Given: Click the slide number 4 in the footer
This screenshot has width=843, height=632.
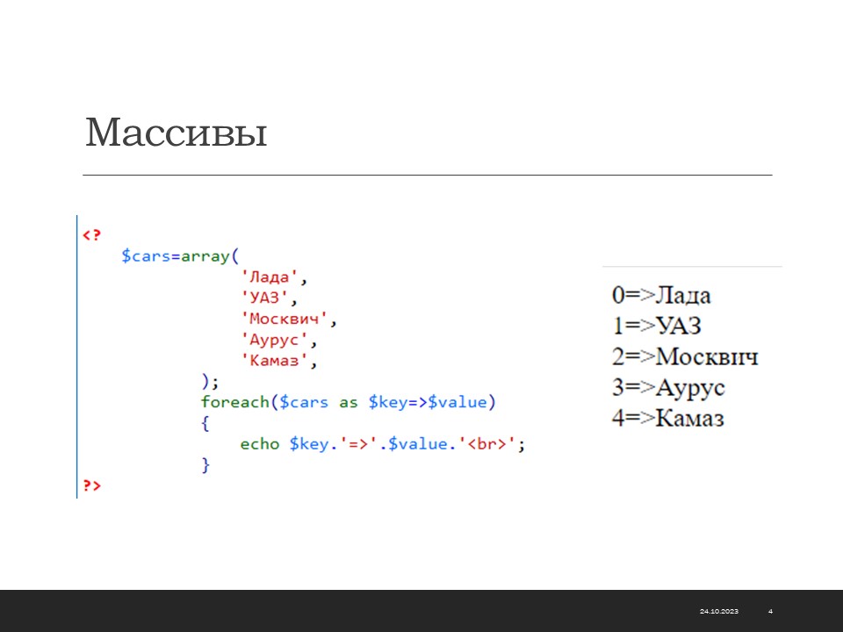Looking at the screenshot, I should (x=770, y=611).
